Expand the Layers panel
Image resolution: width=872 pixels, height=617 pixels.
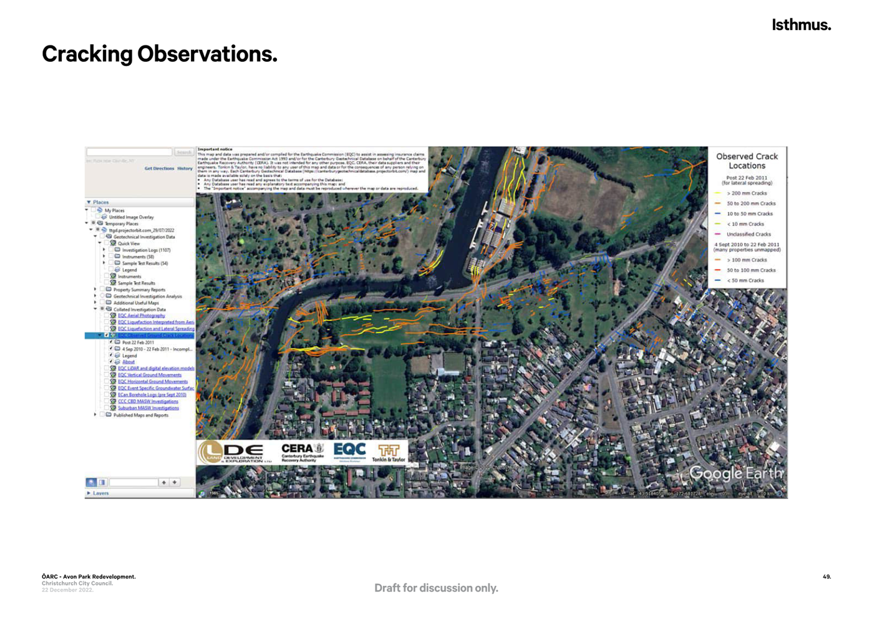tap(140, 493)
